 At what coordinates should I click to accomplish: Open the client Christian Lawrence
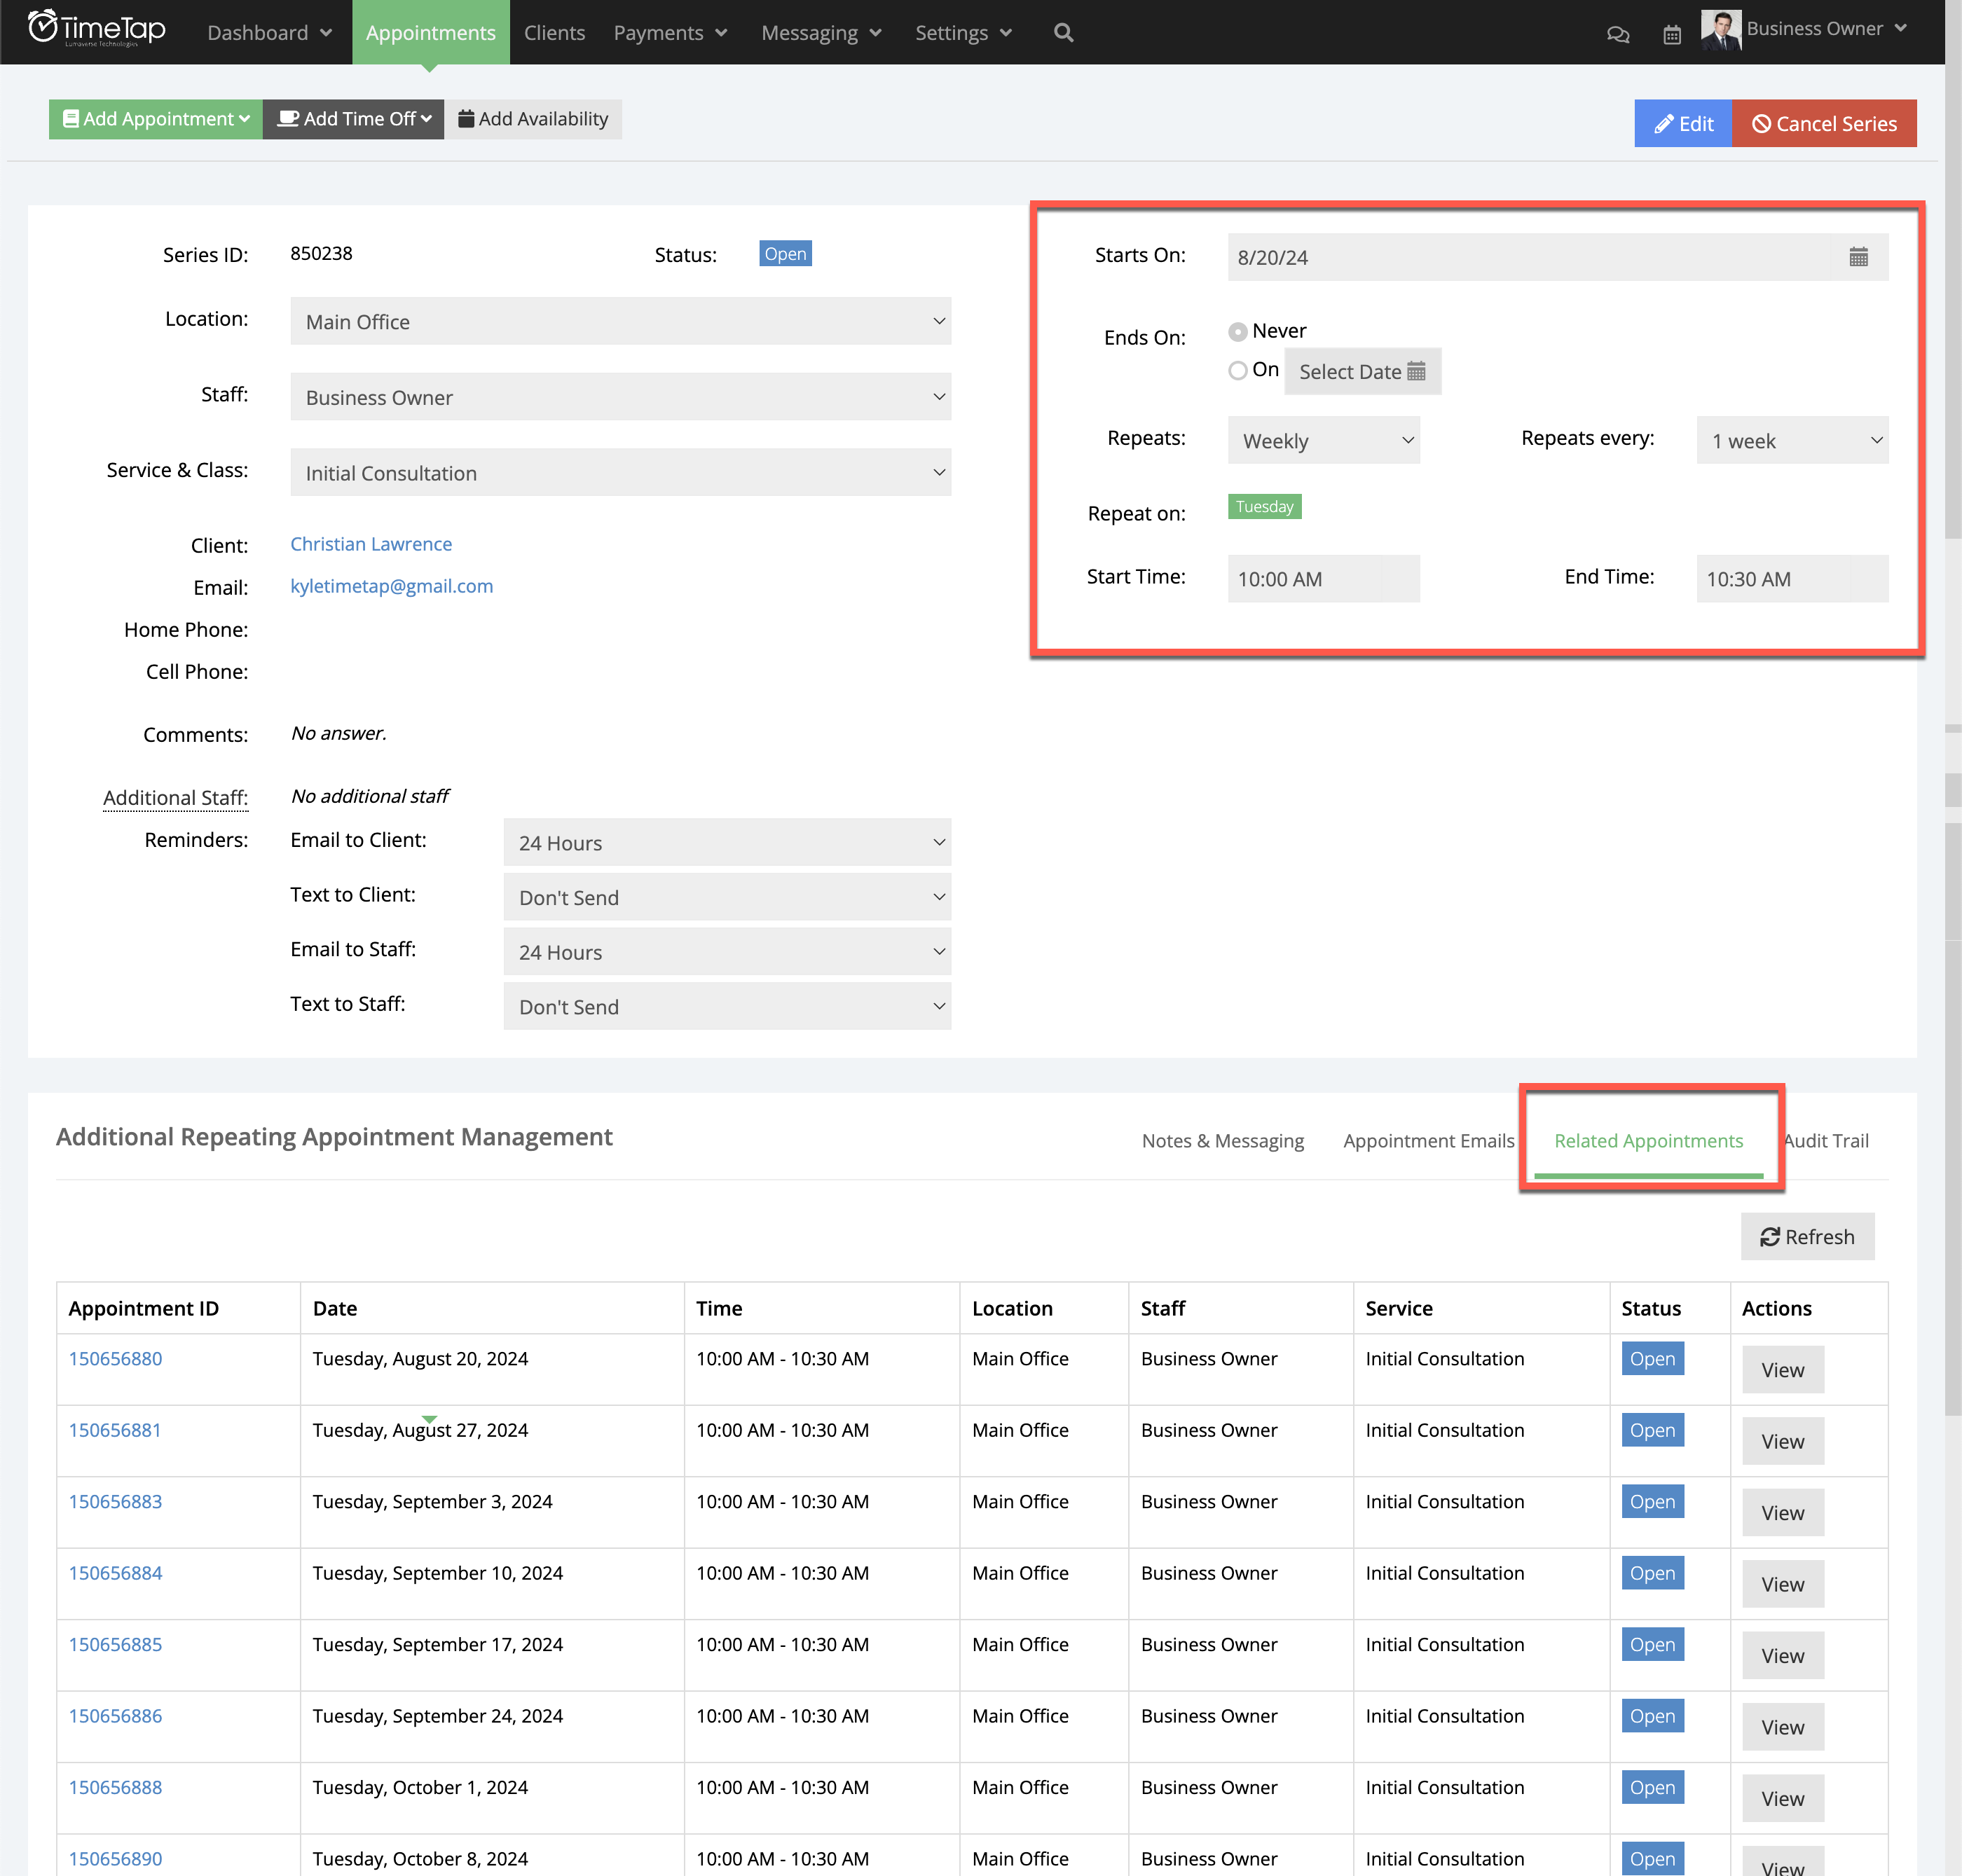[x=371, y=544]
